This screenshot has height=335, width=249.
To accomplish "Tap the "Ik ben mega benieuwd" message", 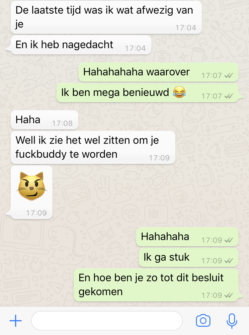I will (x=147, y=93).
